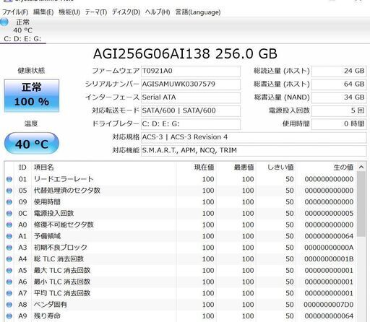The width and height of the screenshot is (370, 322).
Task: Click the blue disk status orb at top
Action: [4, 22]
